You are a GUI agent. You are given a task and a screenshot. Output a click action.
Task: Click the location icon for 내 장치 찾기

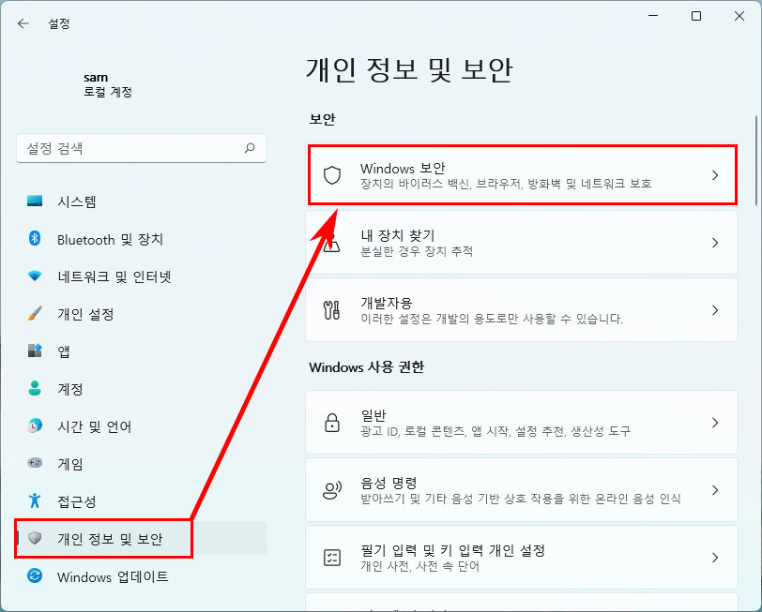click(332, 242)
